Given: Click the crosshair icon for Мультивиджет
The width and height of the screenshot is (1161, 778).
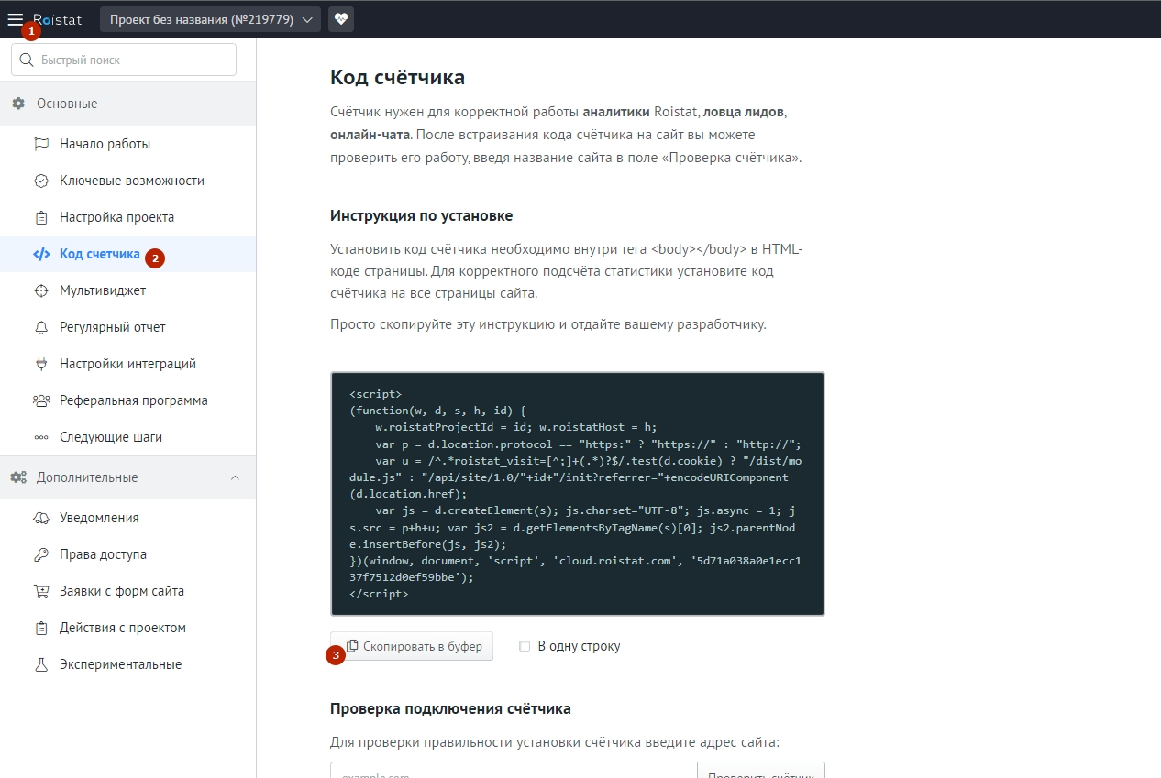Looking at the screenshot, I should tap(40, 290).
